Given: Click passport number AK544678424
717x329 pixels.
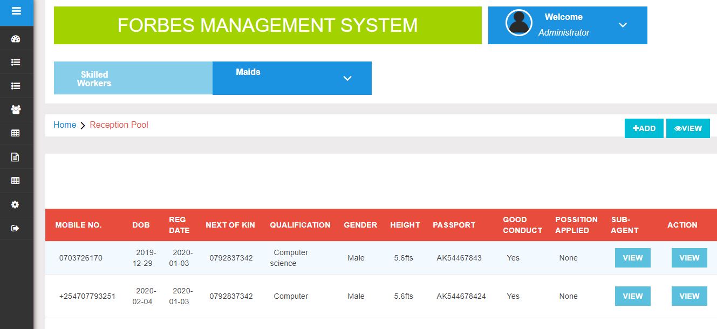Looking at the screenshot, I should (461, 296).
